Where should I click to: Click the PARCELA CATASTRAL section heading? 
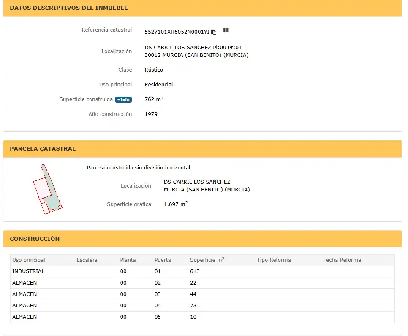(x=43, y=148)
